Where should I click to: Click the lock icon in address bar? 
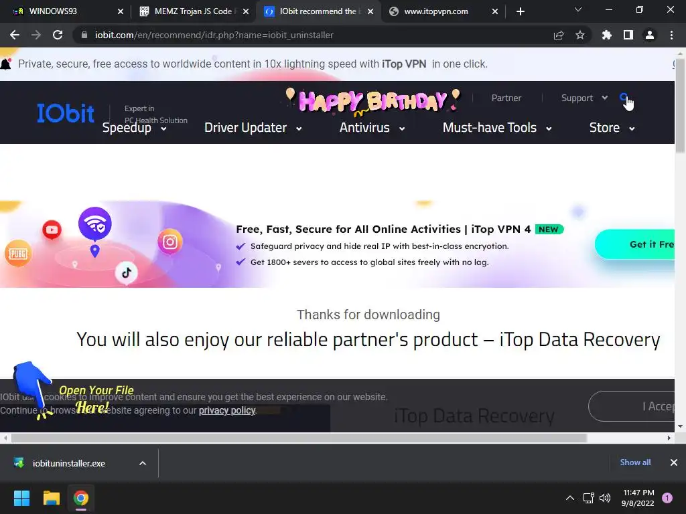tap(84, 35)
